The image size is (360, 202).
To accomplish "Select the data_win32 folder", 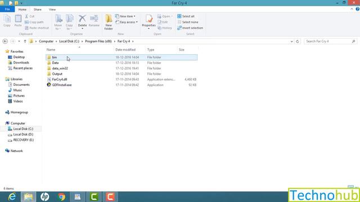I will (121, 68).
